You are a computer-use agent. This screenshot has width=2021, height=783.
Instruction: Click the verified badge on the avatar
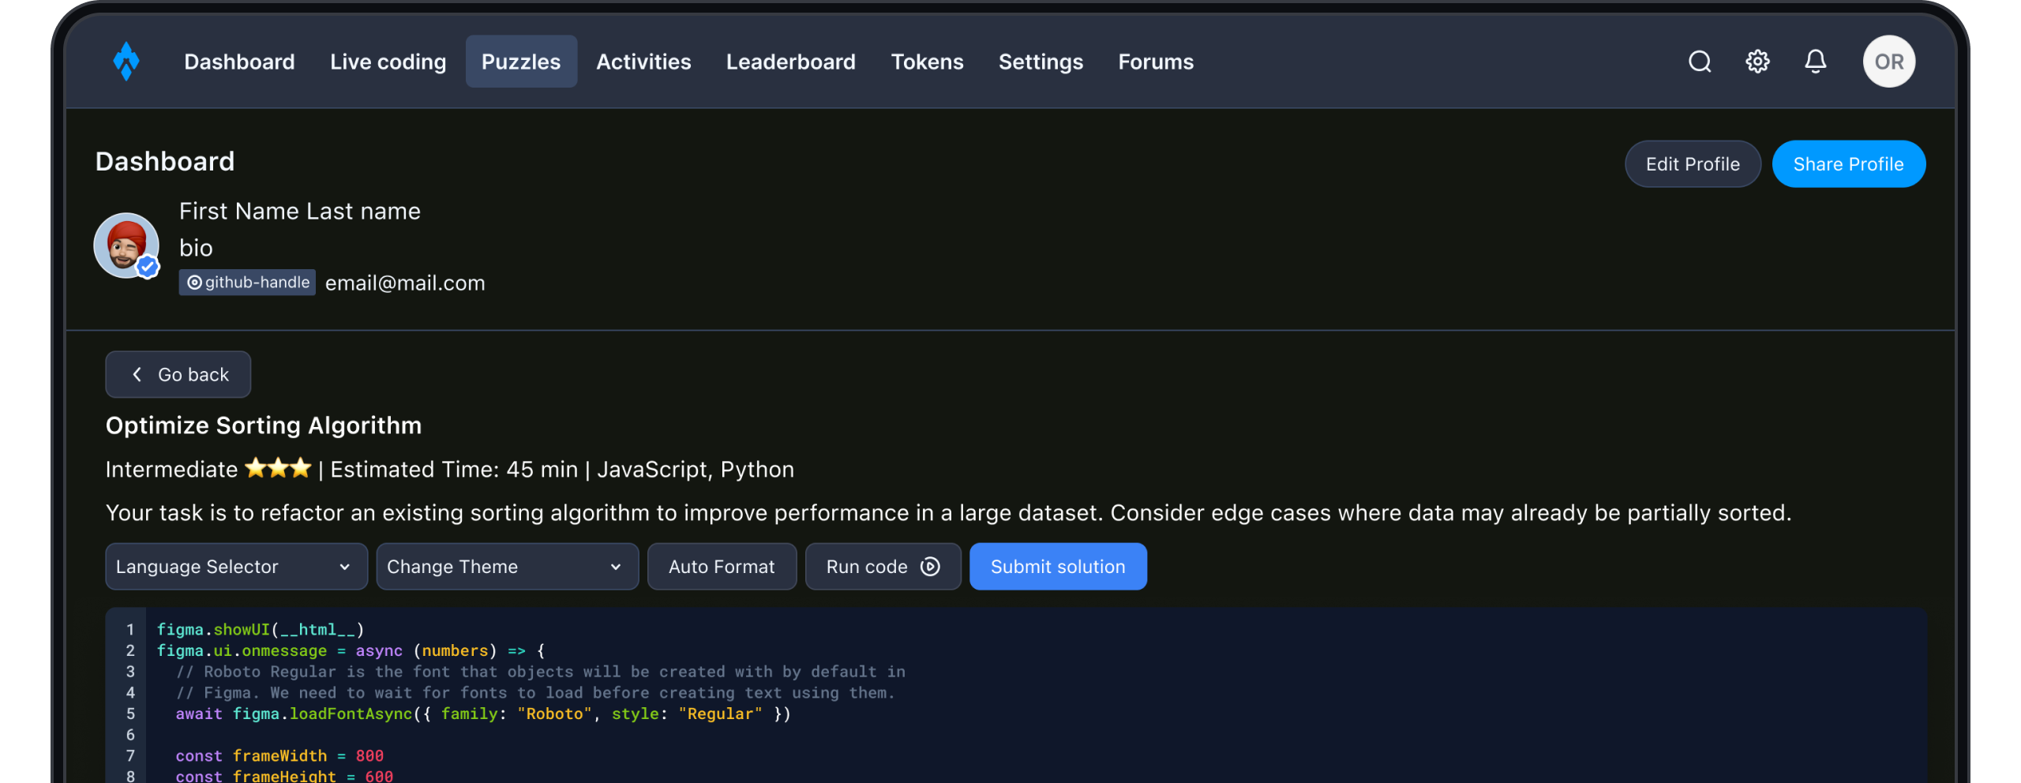point(148,268)
